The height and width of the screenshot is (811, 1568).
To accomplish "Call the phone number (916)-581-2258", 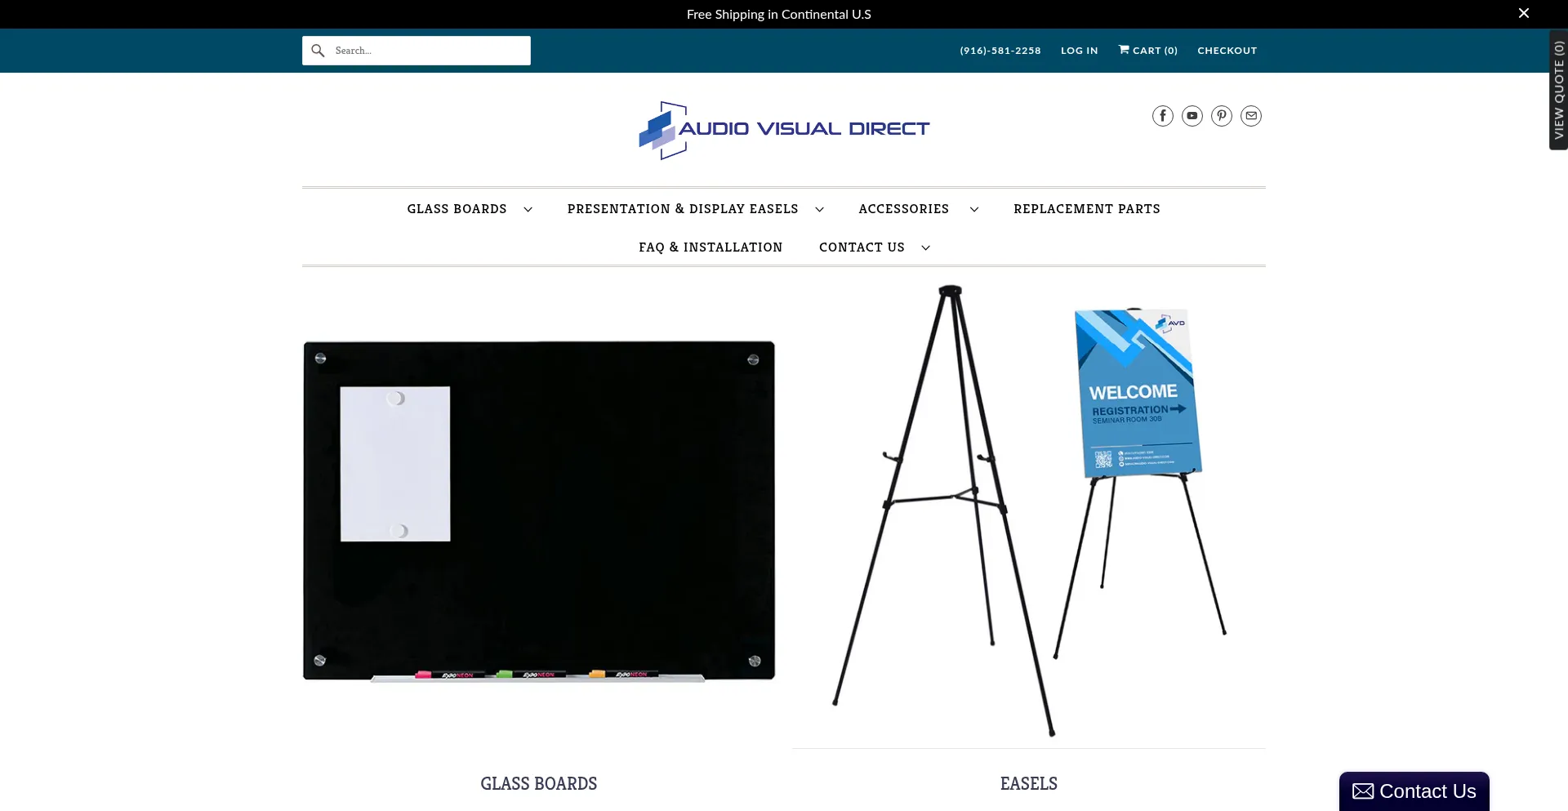I will (x=1000, y=51).
